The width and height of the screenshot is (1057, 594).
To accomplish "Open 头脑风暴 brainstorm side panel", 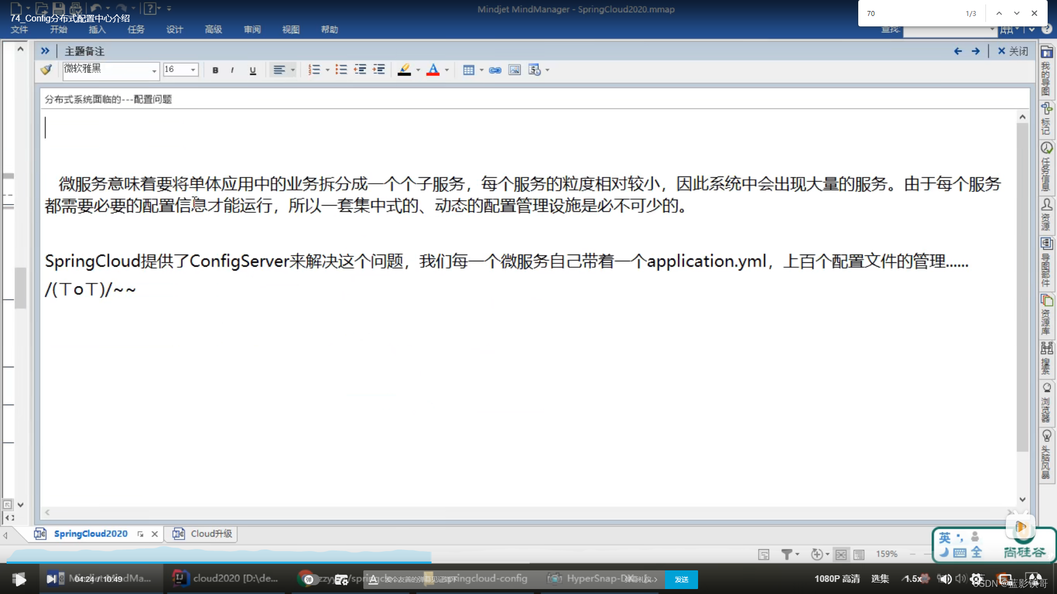I will 1047,454.
